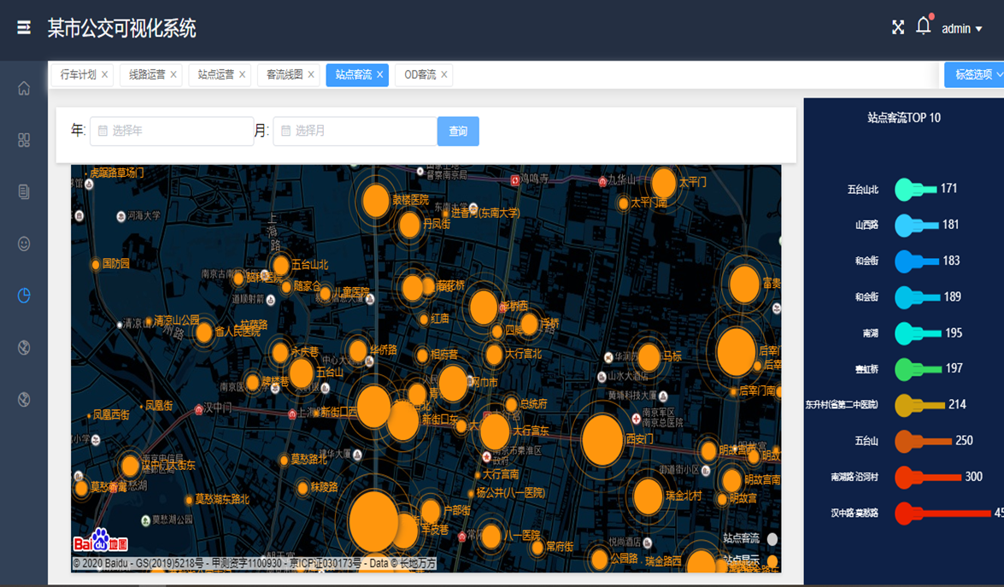Close the 客流线图 tab
Screen dimensions: 1004x587
point(310,75)
